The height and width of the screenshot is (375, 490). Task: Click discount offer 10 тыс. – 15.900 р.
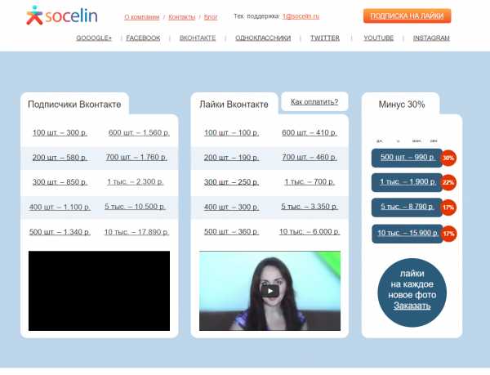[x=408, y=234]
